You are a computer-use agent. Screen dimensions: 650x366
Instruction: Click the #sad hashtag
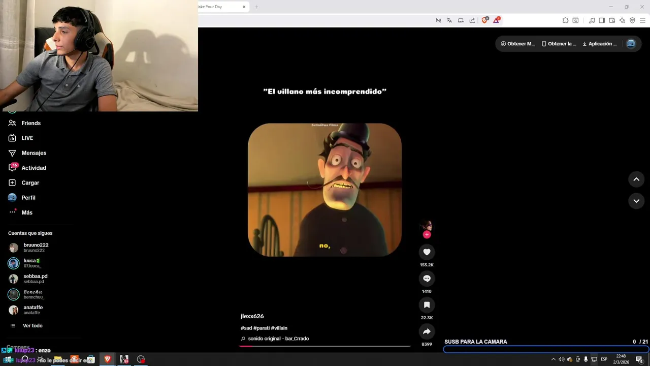[x=246, y=328]
